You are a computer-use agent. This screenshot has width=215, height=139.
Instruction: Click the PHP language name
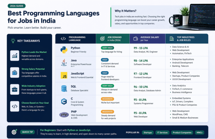coord(74,112)
